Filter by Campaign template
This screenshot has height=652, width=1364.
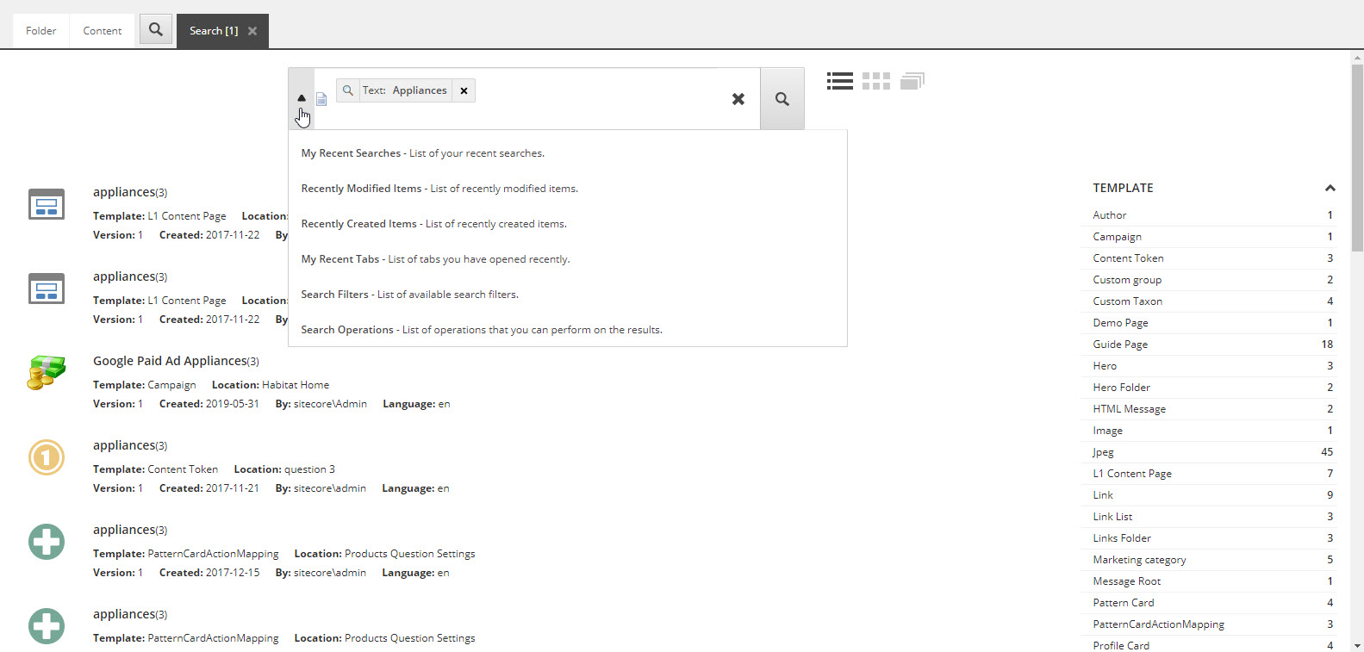[x=1210, y=237]
